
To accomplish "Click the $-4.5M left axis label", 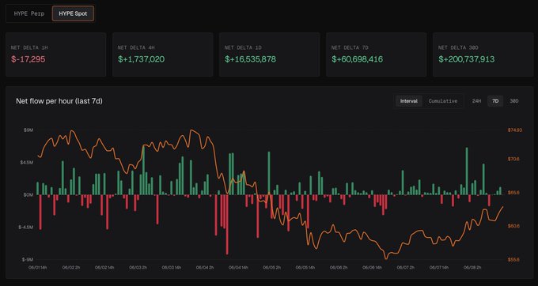I will coord(25,227).
